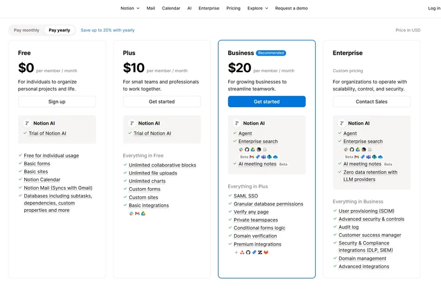Viewport: 441px width, 294px height.
Task: Click Granular database permissions feature
Action: coord(268,204)
